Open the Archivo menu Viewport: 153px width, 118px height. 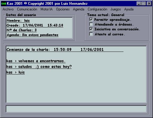point(8,9)
